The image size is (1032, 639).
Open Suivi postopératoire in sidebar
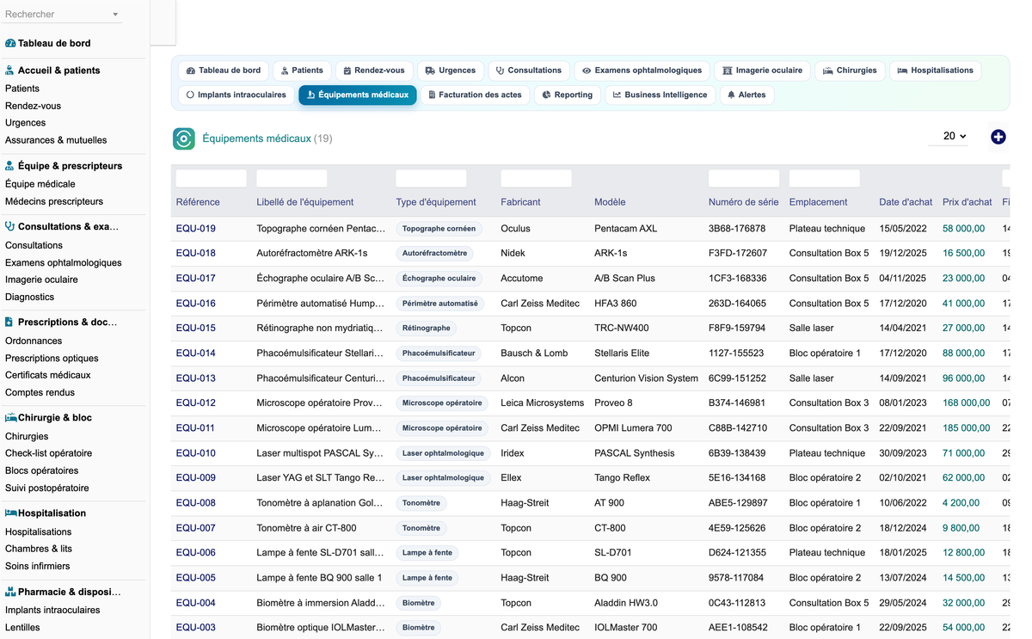point(47,488)
